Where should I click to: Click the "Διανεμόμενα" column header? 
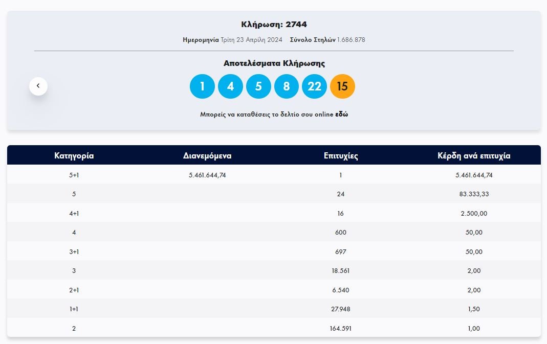click(207, 156)
